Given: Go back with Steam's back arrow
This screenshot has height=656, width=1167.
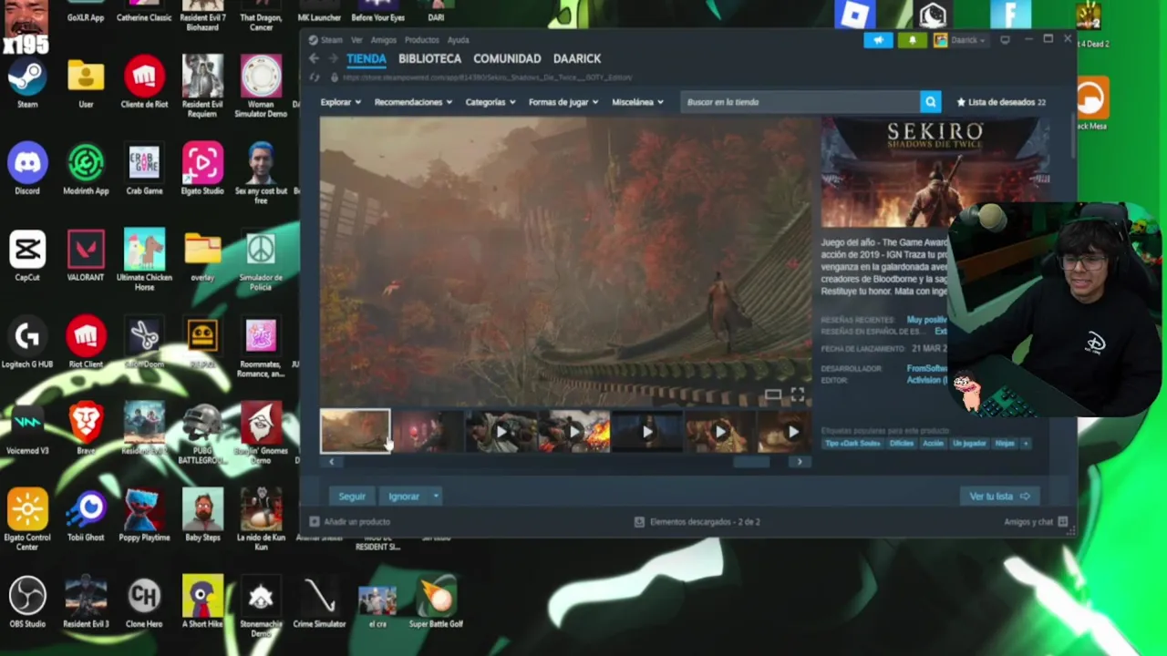Looking at the screenshot, I should 314,58.
